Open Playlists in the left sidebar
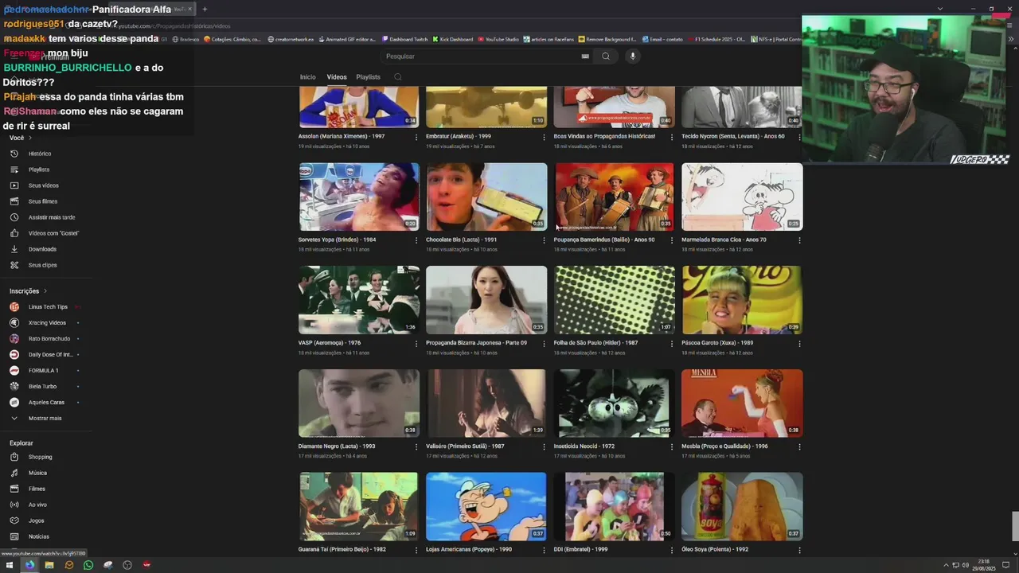 click(39, 170)
